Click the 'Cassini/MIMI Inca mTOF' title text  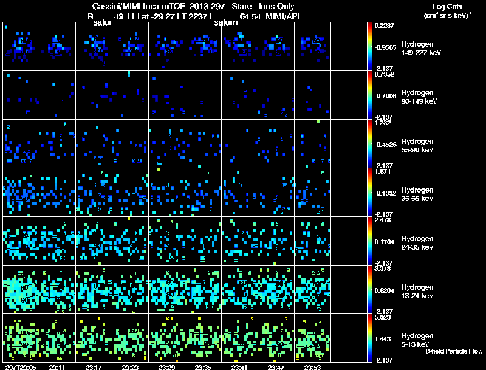coord(139,6)
